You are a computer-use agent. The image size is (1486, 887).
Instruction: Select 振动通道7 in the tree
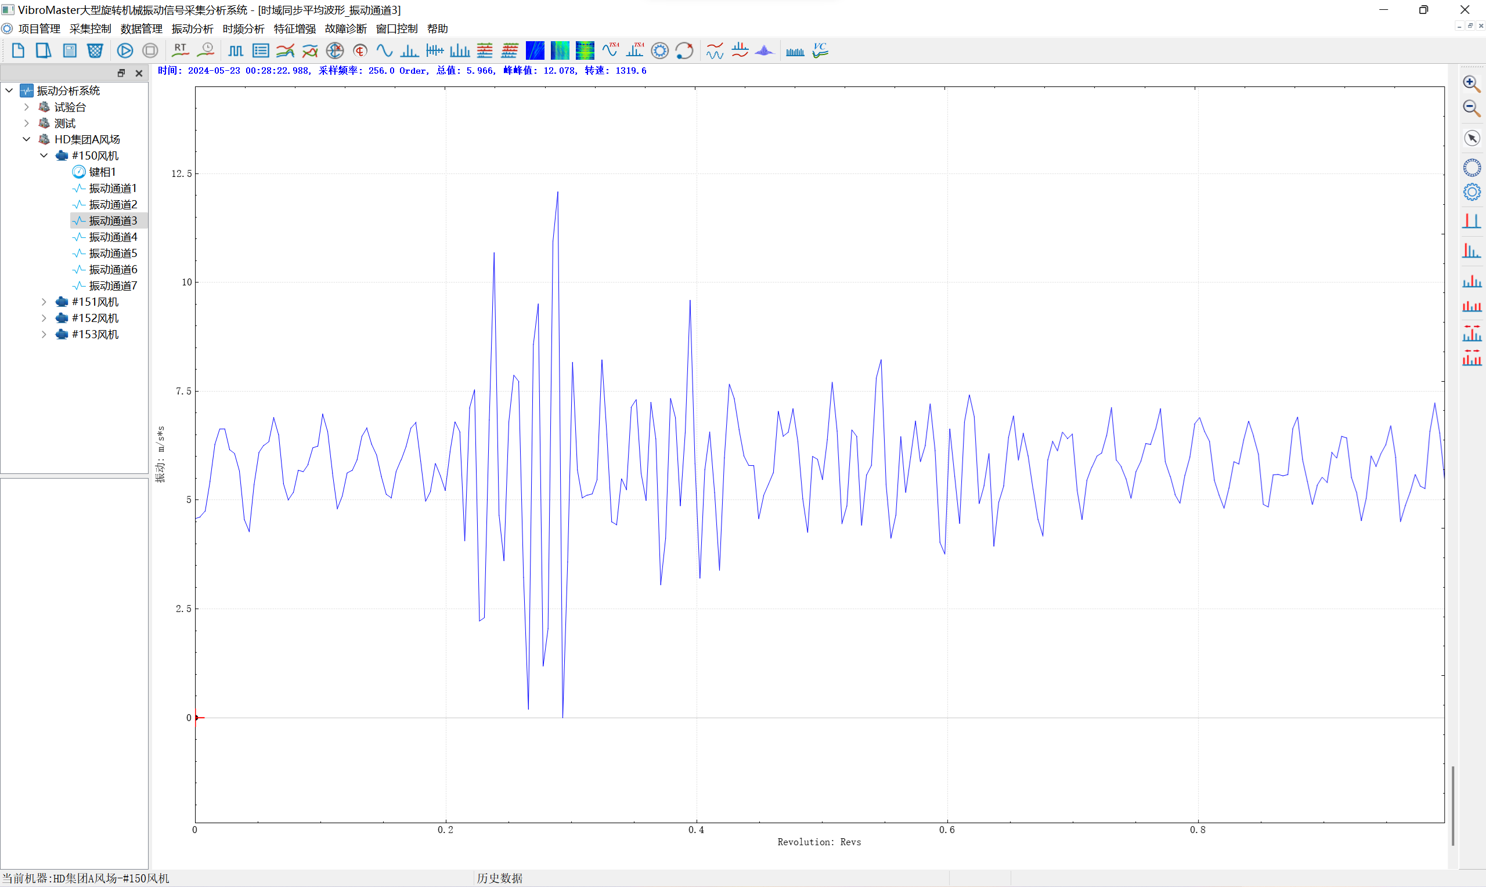click(113, 285)
